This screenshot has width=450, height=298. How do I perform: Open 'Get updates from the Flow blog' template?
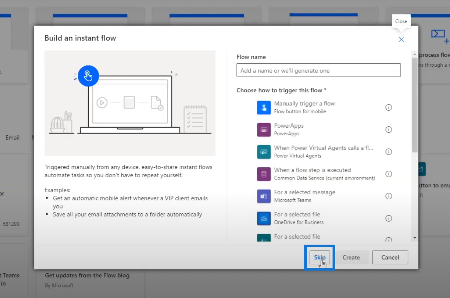pyautogui.click(x=87, y=276)
